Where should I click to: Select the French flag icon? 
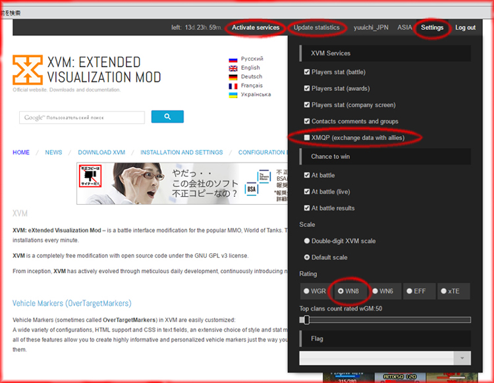pos(233,86)
